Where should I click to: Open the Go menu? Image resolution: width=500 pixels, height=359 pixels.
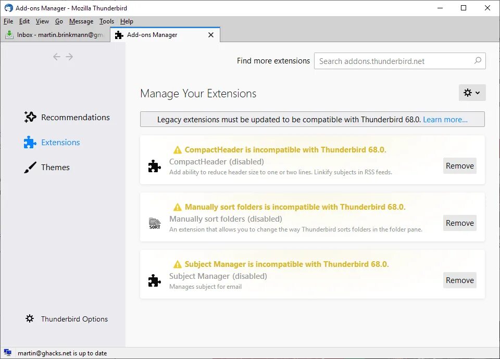click(59, 21)
